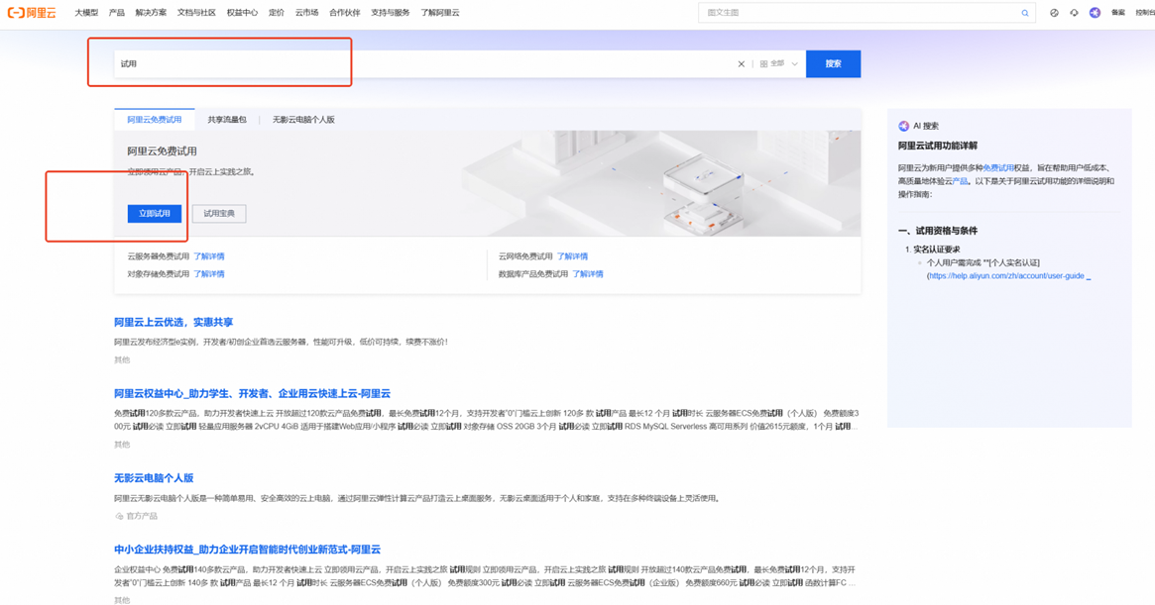Open the 定价 menu item
Image resolution: width=1155 pixels, height=605 pixels.
(277, 13)
